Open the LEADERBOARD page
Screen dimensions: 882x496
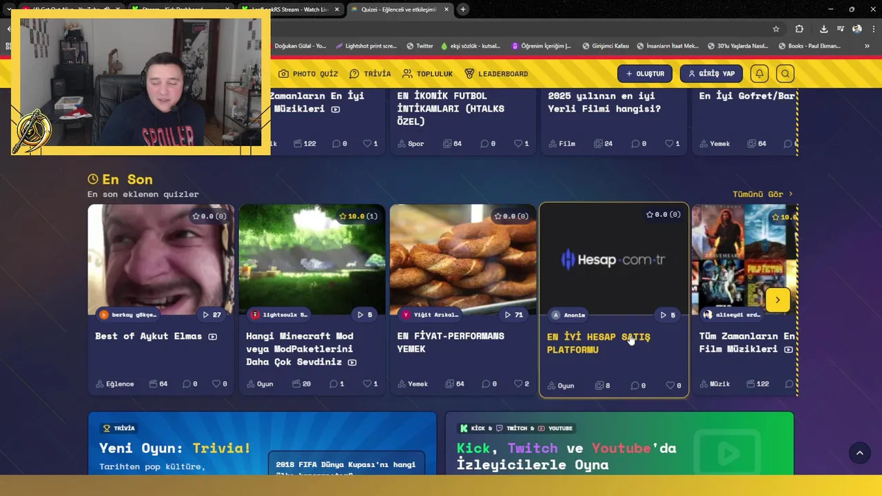[496, 74]
